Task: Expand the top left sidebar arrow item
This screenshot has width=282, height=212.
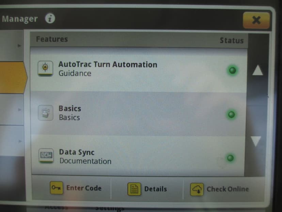Action: [12, 46]
